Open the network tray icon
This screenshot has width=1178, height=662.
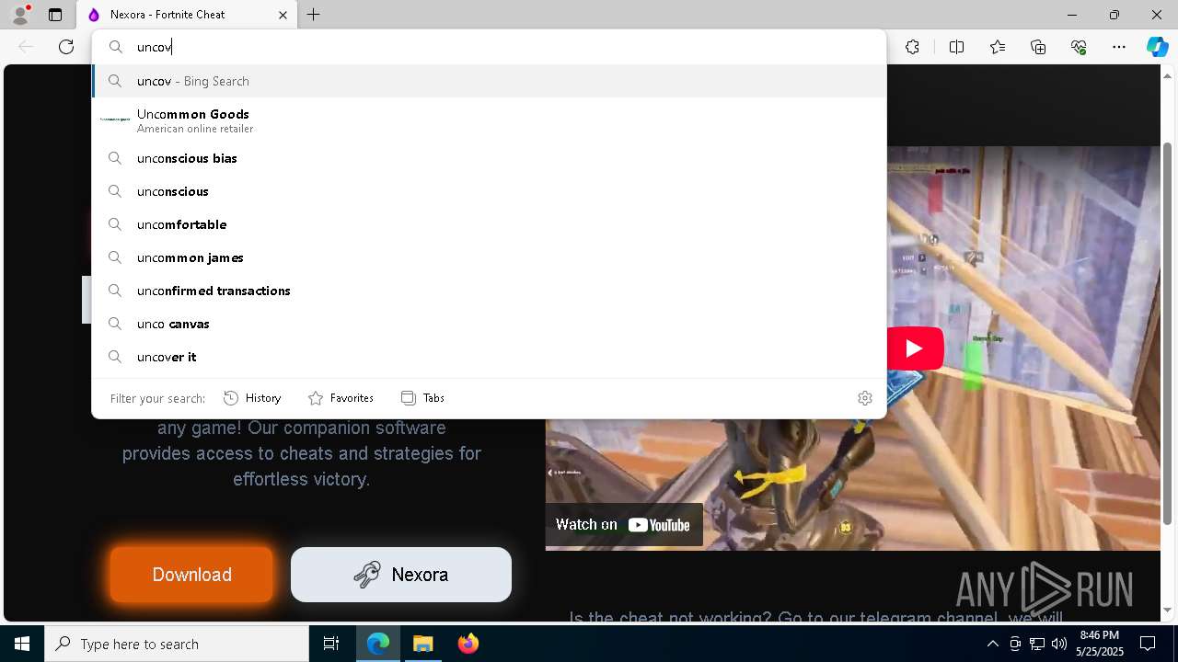pos(1036,644)
